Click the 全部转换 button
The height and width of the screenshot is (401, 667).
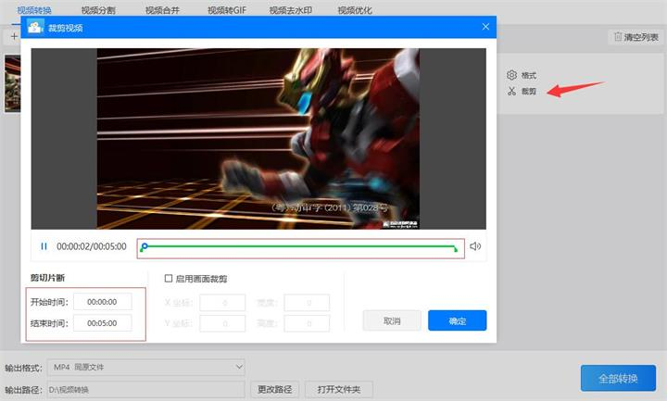point(618,378)
